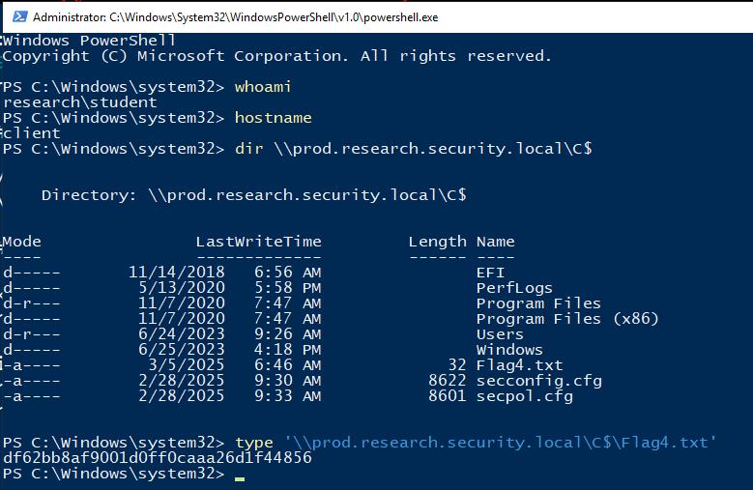Click the flag hash output string
This screenshot has height=490, width=753.
point(157,458)
